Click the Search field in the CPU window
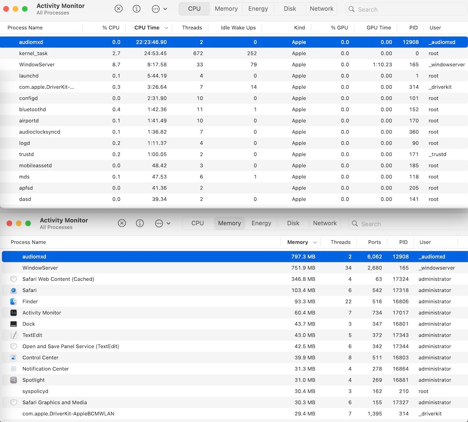Viewport: 468px width, 422px height. click(406, 9)
